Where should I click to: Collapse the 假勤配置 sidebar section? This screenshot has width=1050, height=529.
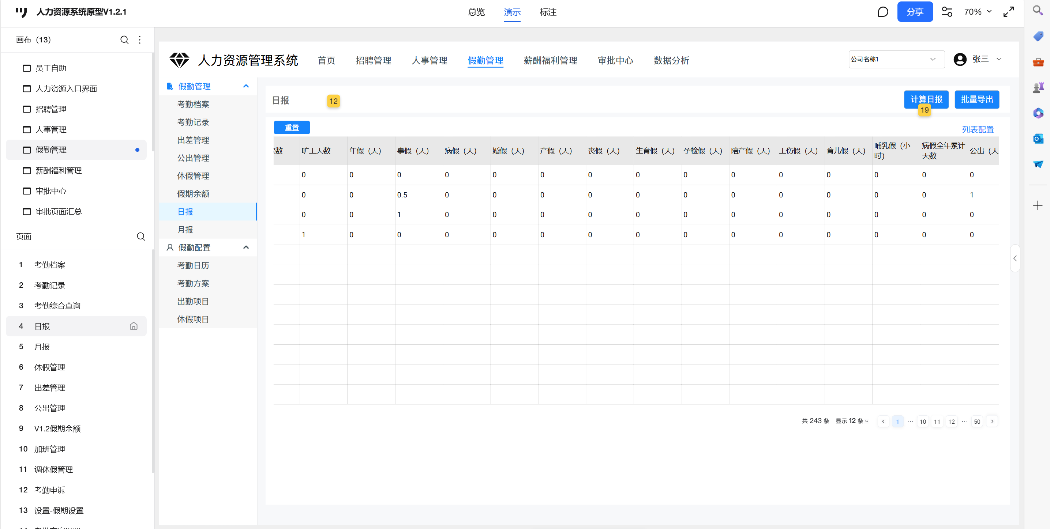[246, 247]
